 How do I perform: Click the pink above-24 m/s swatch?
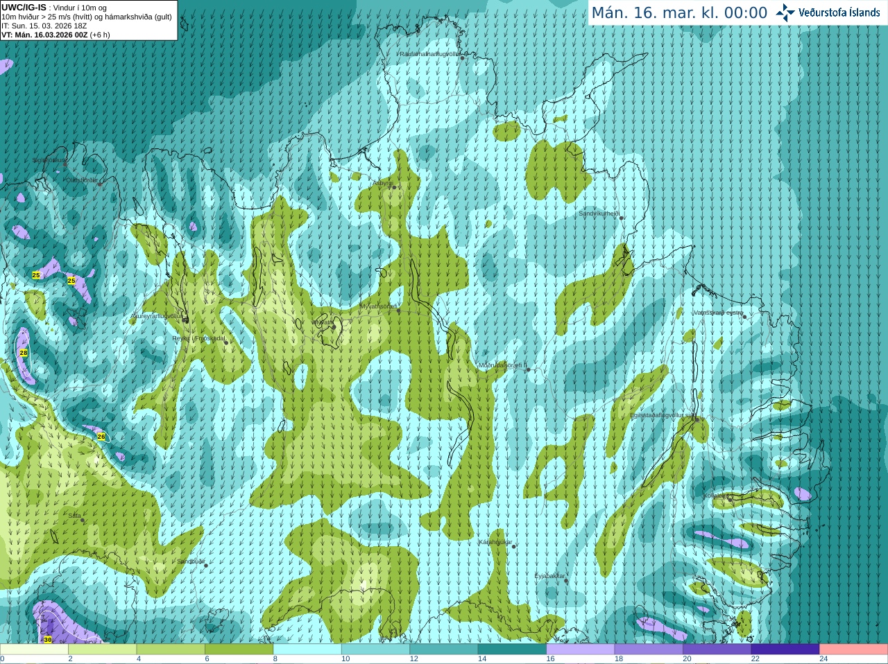[854, 649]
